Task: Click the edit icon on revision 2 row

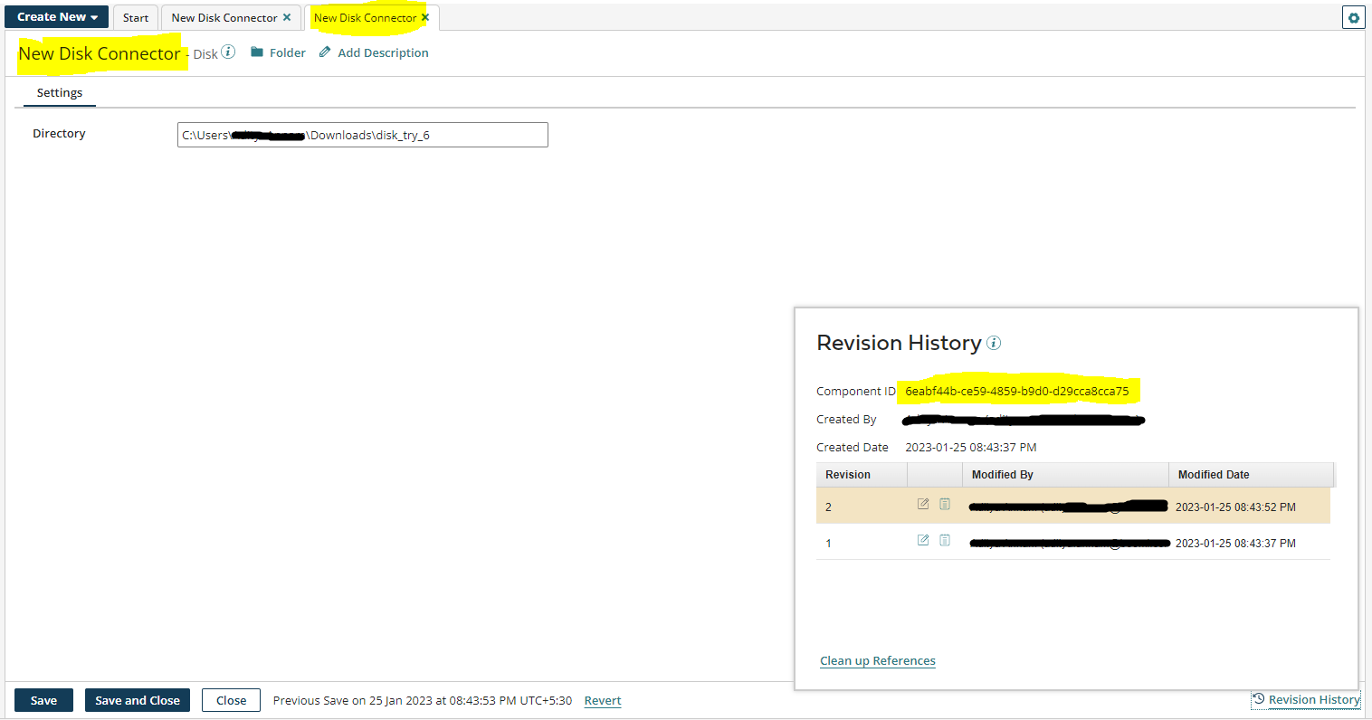Action: 922,504
